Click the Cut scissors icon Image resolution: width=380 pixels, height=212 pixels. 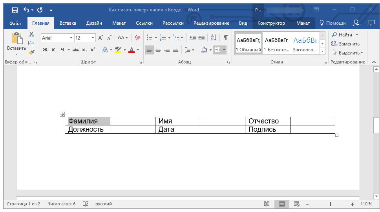31,35
